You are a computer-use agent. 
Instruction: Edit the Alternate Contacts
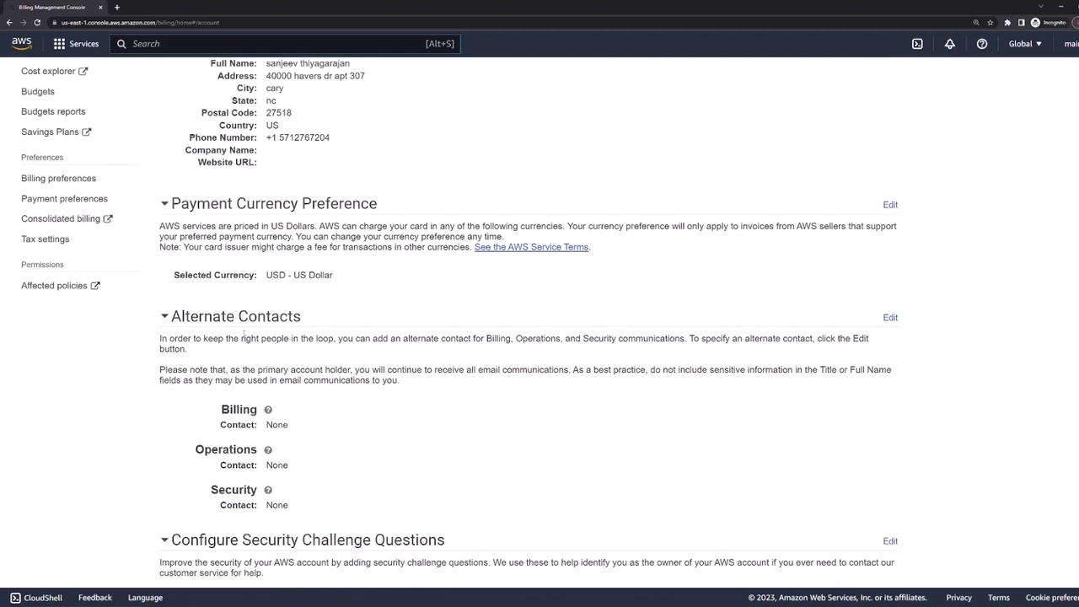[x=890, y=318]
